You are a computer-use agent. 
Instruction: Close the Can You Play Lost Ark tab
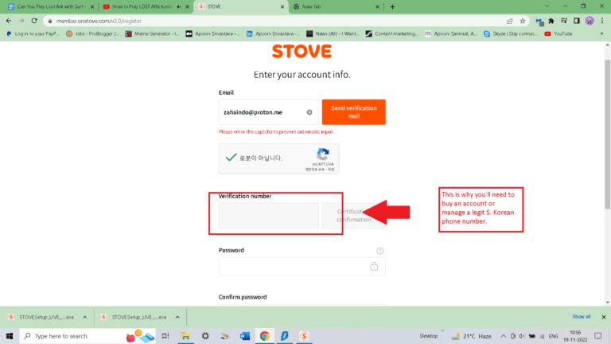point(92,6)
